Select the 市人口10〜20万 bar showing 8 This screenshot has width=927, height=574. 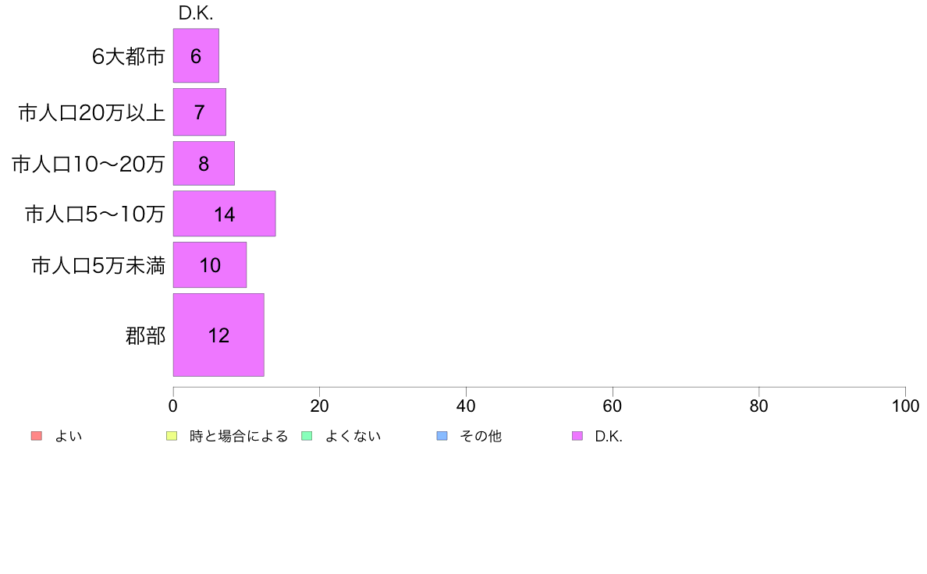point(204,163)
